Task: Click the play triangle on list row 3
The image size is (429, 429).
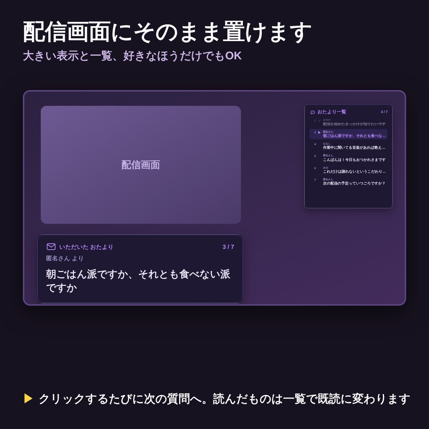Action: click(x=319, y=132)
